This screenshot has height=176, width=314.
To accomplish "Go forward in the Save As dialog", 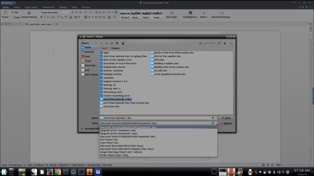I will (106, 44).
